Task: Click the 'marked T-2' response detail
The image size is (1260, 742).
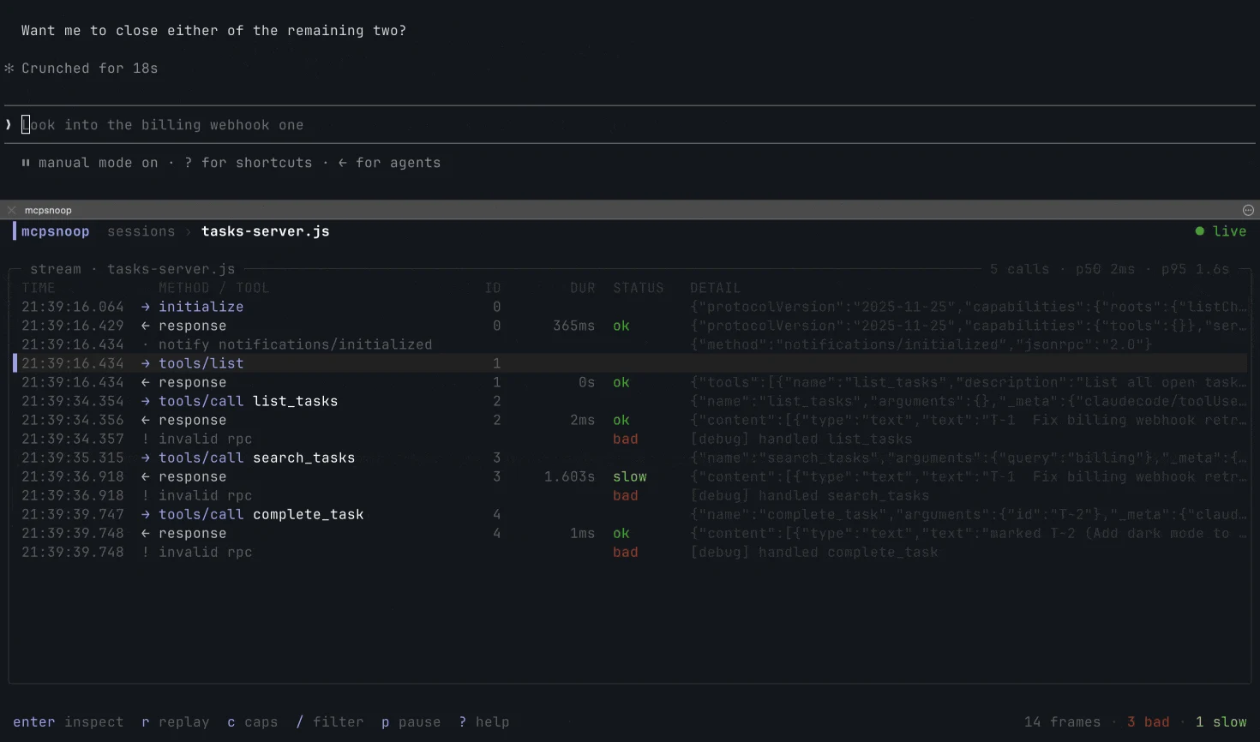Action: click(969, 533)
